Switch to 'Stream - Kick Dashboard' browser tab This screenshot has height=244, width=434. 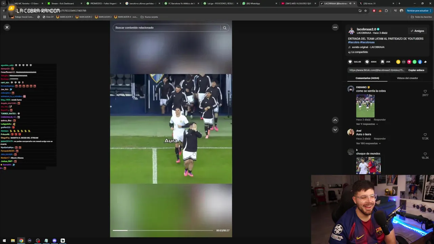(64, 3)
